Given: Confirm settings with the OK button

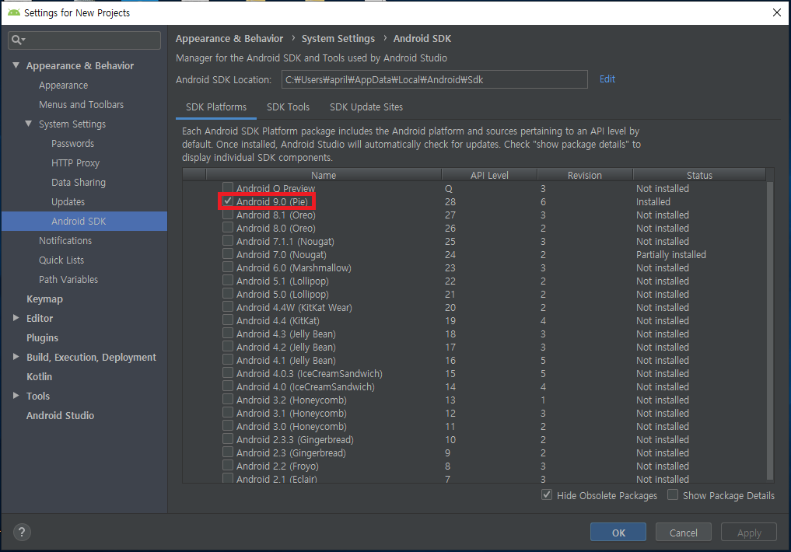Looking at the screenshot, I should coord(618,533).
